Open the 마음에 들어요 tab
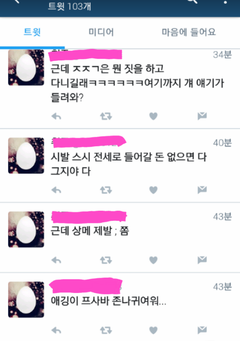 coord(188,32)
